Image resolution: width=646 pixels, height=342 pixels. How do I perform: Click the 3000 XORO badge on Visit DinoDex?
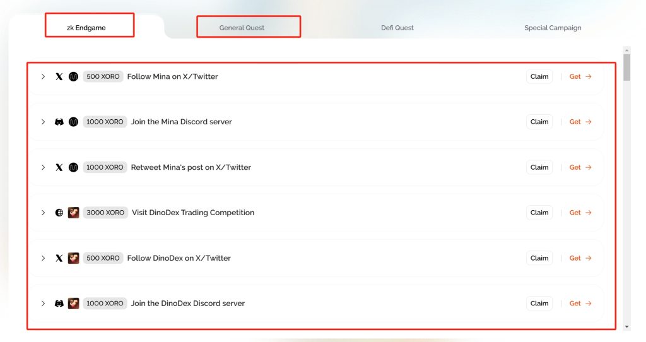(x=105, y=213)
